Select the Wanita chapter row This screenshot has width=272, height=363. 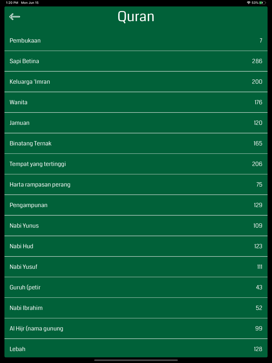click(136, 102)
